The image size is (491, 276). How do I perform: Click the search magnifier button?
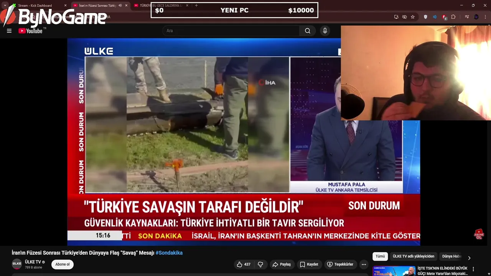tap(308, 31)
